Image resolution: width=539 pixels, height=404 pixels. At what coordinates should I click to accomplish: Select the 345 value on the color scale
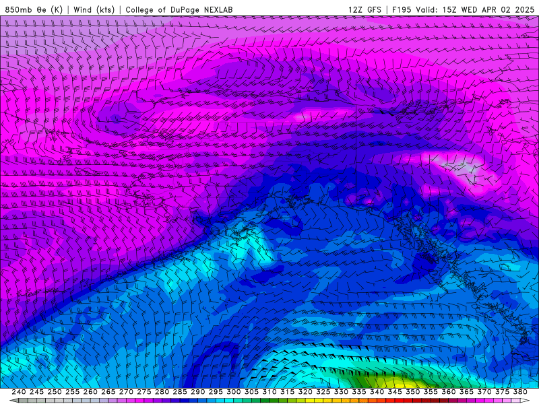[x=395, y=392]
